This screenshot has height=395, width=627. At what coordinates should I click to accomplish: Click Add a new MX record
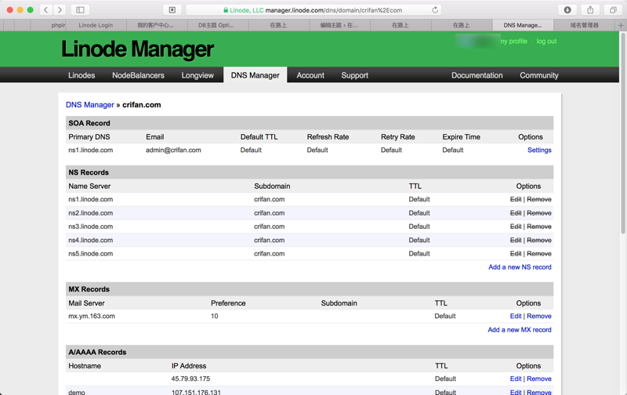(x=520, y=330)
